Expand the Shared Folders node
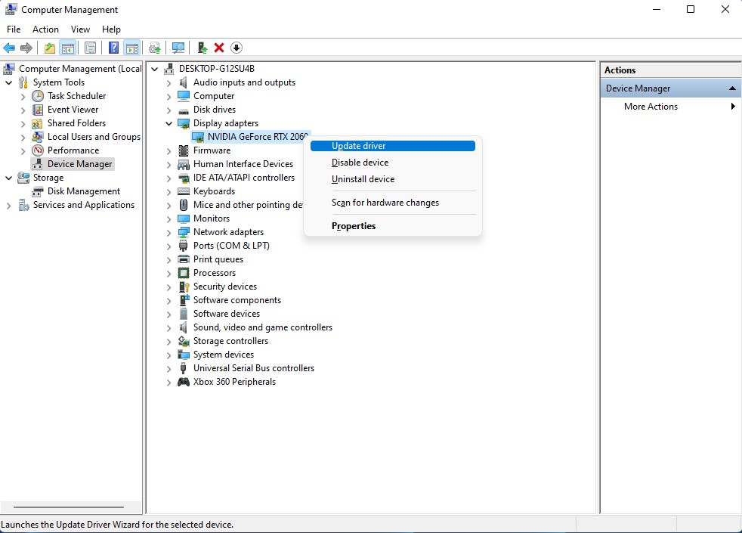 pyautogui.click(x=23, y=123)
